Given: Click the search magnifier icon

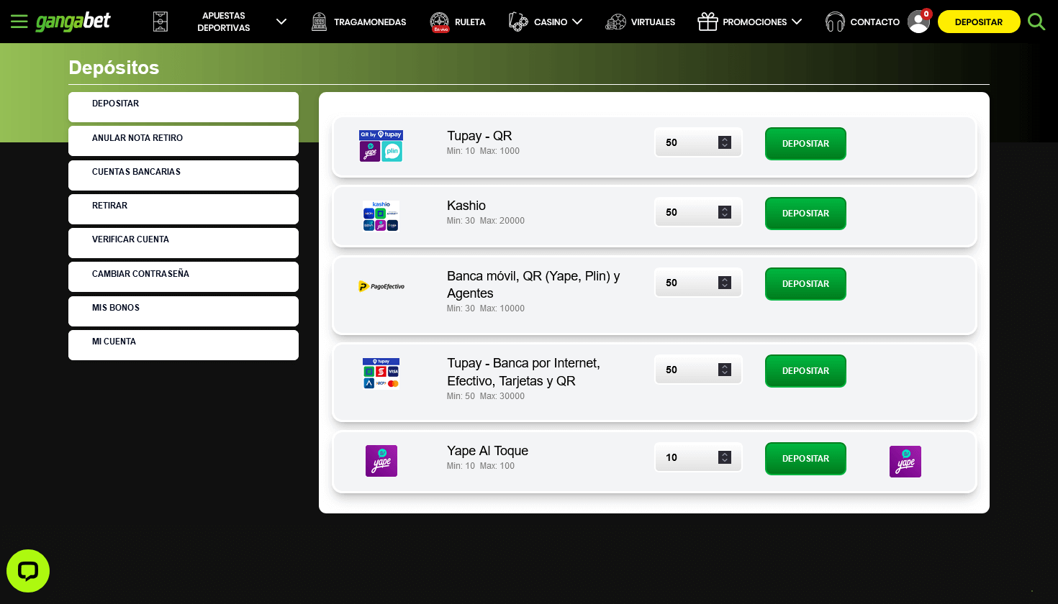Looking at the screenshot, I should pyautogui.click(x=1036, y=22).
